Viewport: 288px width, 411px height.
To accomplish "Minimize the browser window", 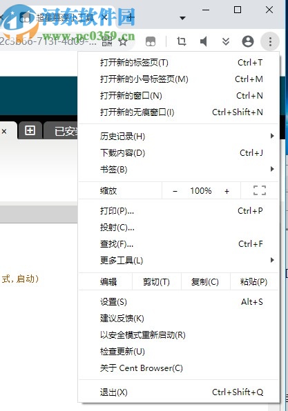I will (x=206, y=10).
